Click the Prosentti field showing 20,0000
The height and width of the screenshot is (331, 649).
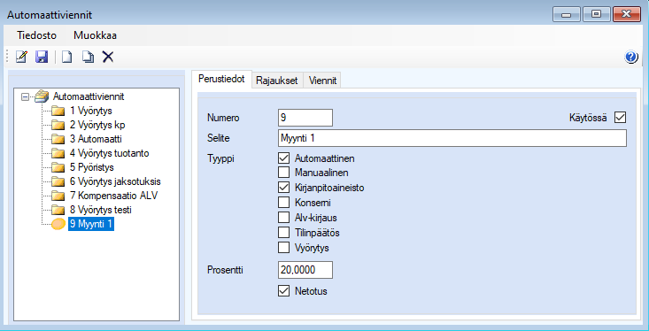pos(305,270)
